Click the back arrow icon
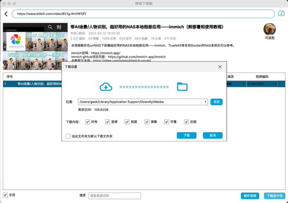The height and width of the screenshot is (203, 288). [x=6, y=14]
